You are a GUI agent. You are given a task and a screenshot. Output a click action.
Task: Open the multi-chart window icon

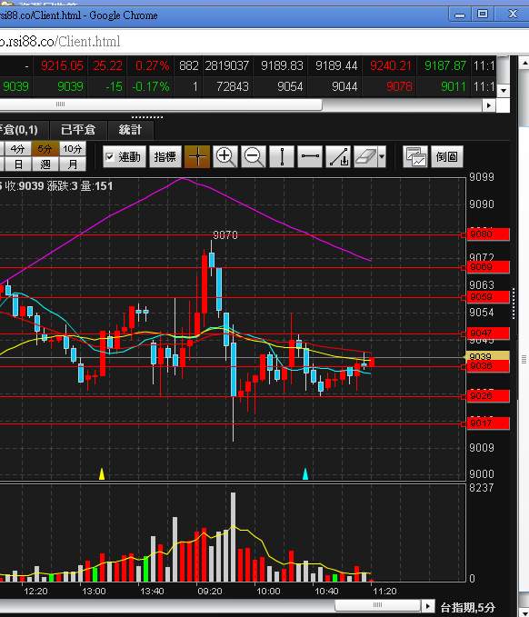(415, 156)
